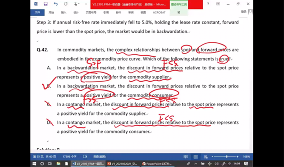Expand the Customize Quick Access Toolbar arrow

coord(86,4)
